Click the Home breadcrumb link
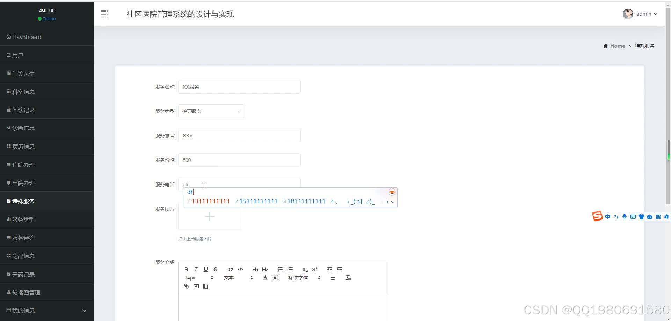The width and height of the screenshot is (671, 321). click(617, 46)
